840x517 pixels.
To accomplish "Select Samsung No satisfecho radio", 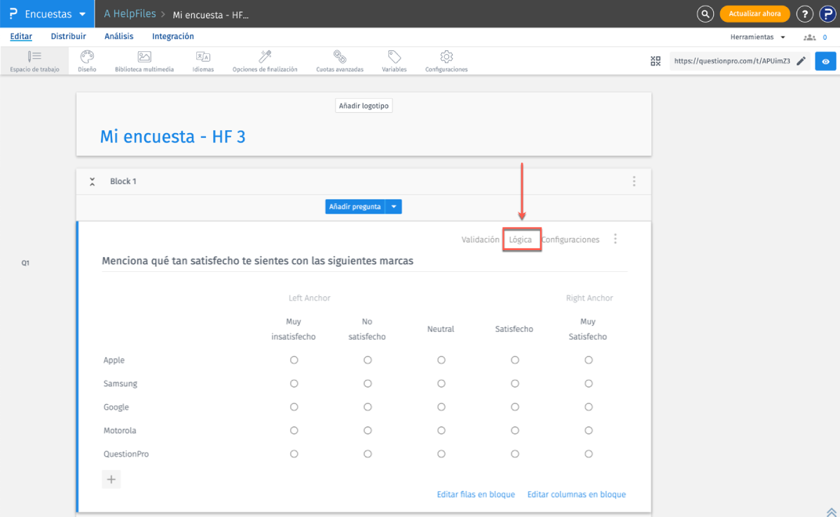I will (x=368, y=384).
